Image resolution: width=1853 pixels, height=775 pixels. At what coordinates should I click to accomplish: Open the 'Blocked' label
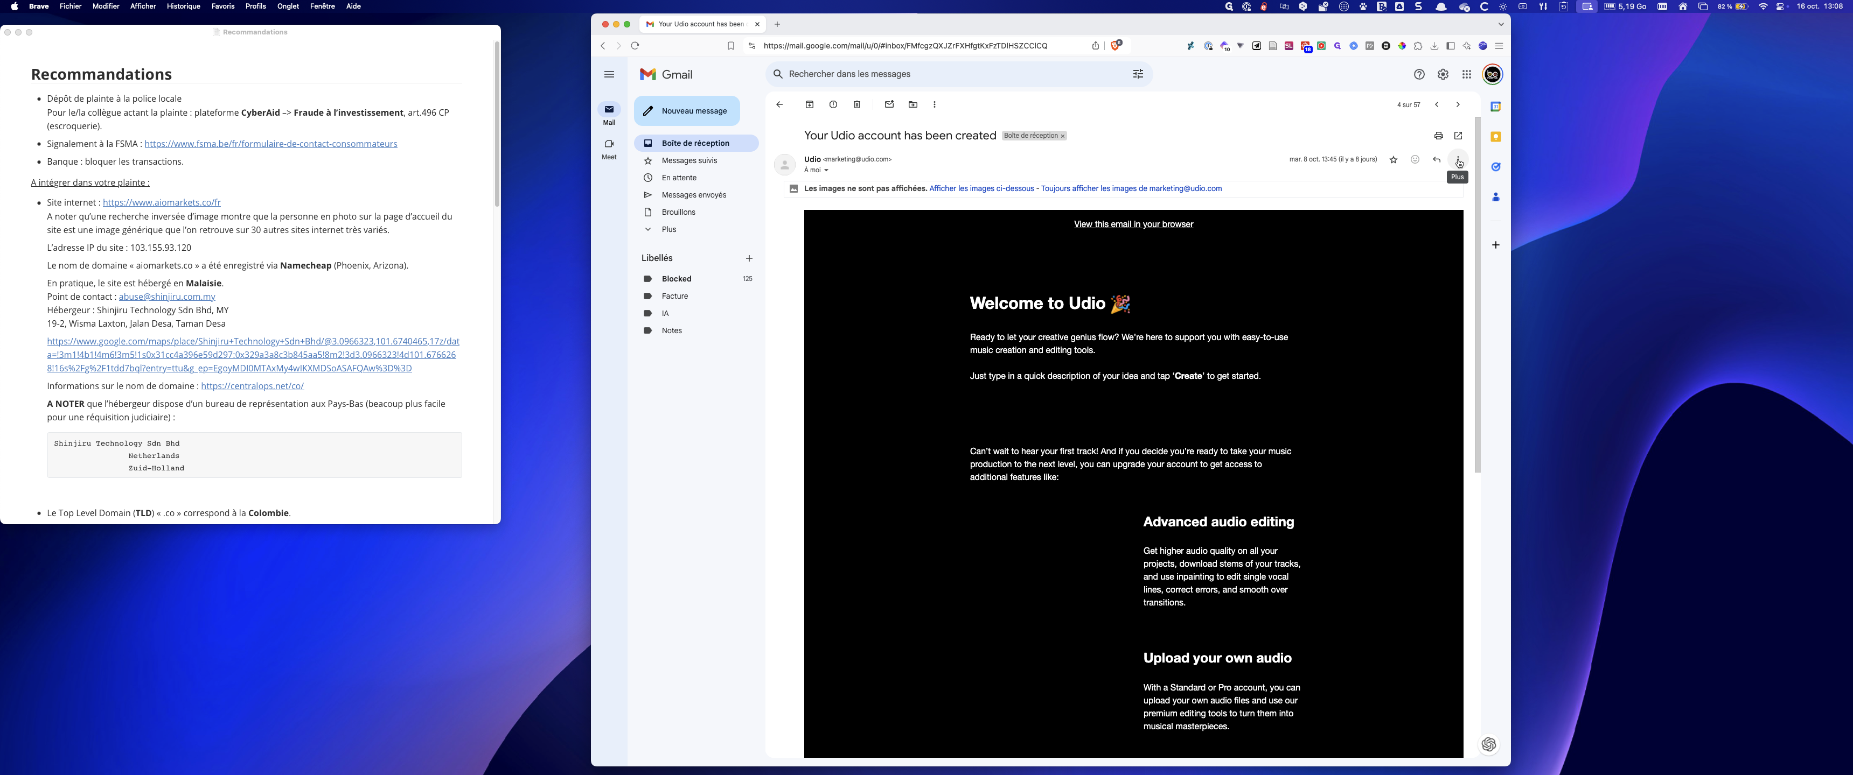(x=696, y=279)
